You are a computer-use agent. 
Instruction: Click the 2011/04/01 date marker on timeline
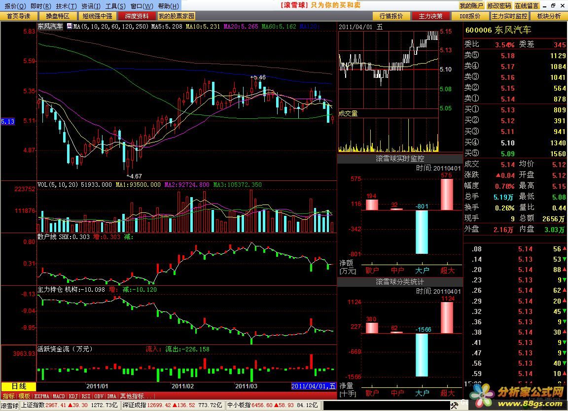(x=314, y=386)
